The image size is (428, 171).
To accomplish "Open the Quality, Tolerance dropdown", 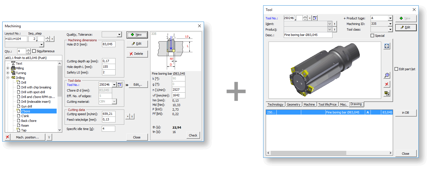I will [119, 35].
